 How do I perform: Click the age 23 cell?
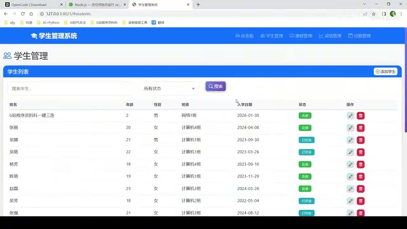click(x=128, y=188)
